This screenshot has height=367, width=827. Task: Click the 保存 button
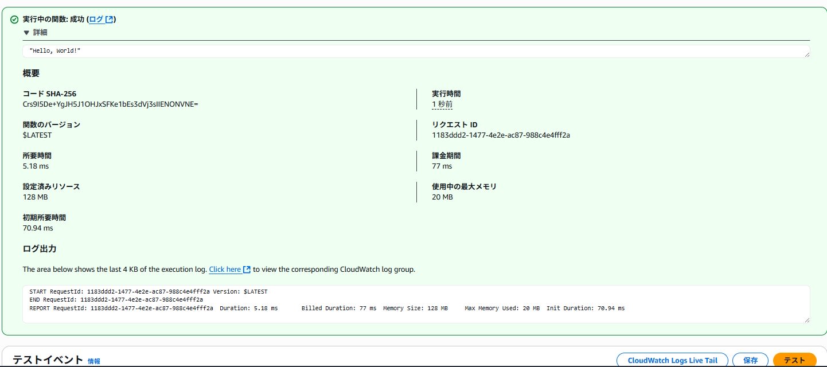tap(750, 360)
